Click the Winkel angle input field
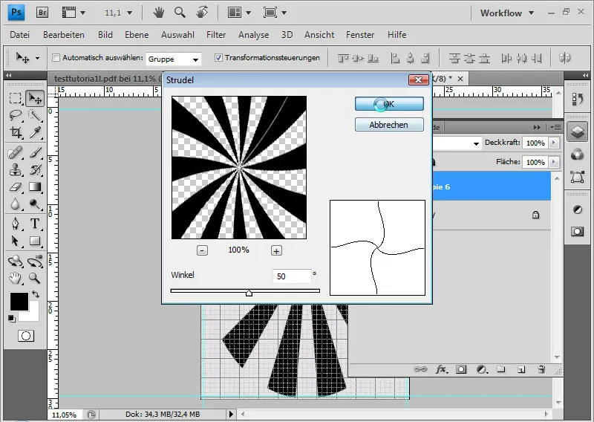 (x=292, y=276)
